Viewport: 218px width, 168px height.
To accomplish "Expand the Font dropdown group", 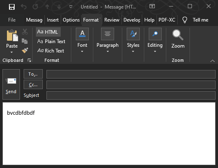I will (82, 40).
